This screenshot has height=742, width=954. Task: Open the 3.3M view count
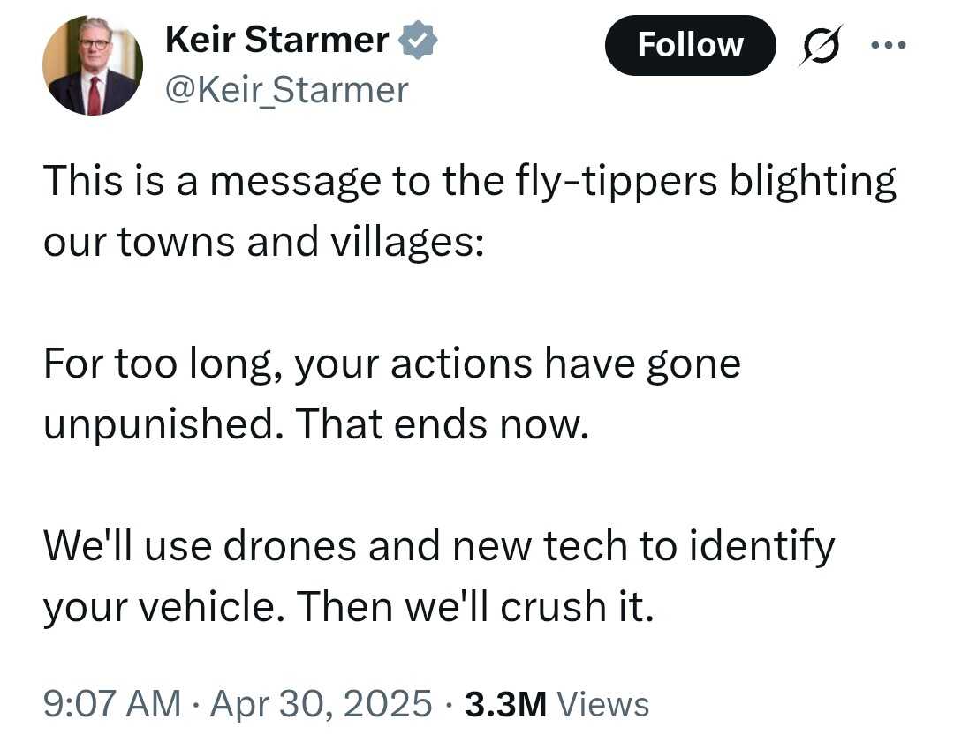505,704
